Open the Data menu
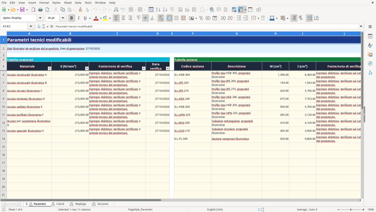Image resolution: width=376 pixels, height=212 pixels. [x=78, y=3]
